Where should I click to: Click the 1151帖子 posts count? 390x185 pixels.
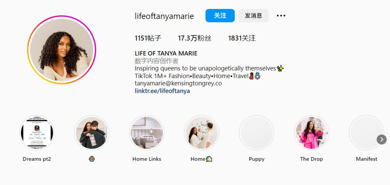pos(148,38)
